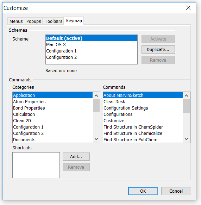Close the Customize window with X

(x=188, y=8)
